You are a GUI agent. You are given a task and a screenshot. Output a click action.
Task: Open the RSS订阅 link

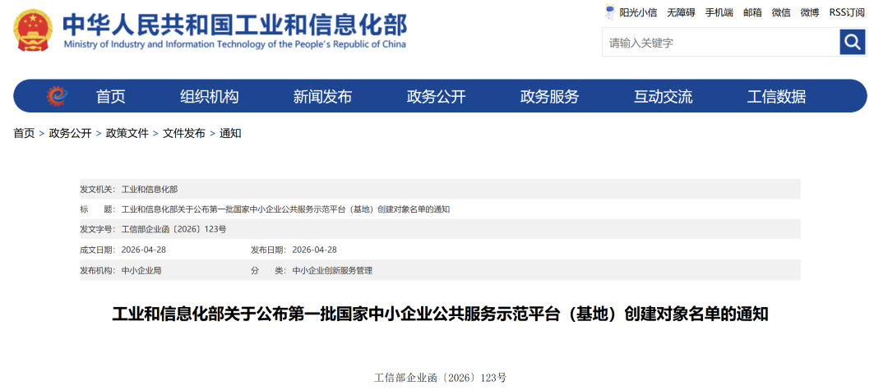[x=847, y=12]
